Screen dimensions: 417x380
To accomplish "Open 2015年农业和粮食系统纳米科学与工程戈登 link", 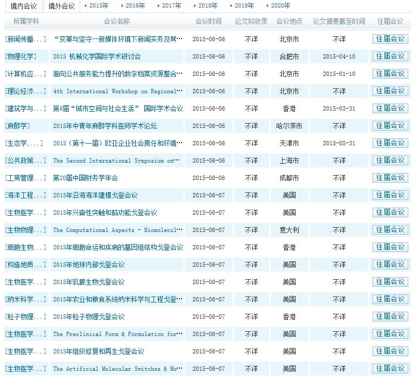I will tap(118, 299).
